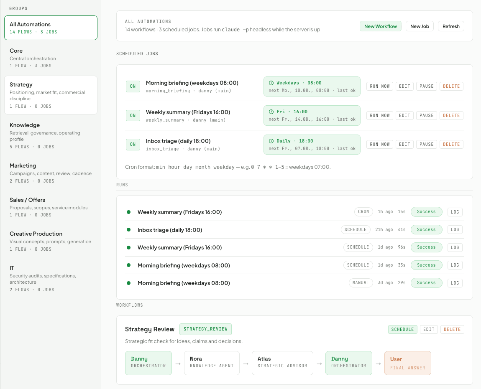
Task: Open log for the CRON Weekly summary run
Action: [455, 212]
